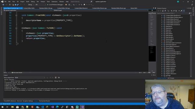Switch to the Exception Settings tab
Screen dimensions: 195x109
(28, 101)
